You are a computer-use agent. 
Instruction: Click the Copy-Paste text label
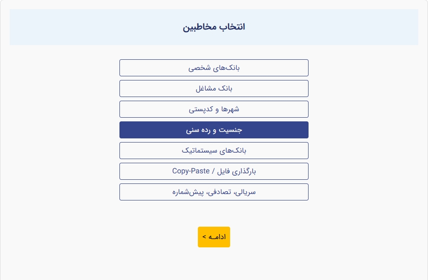click(x=191, y=171)
